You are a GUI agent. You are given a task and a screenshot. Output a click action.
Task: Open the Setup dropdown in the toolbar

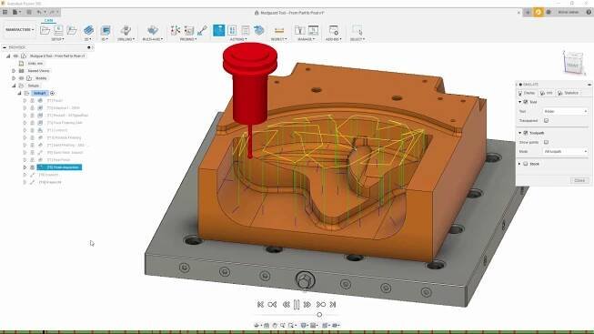pos(57,39)
